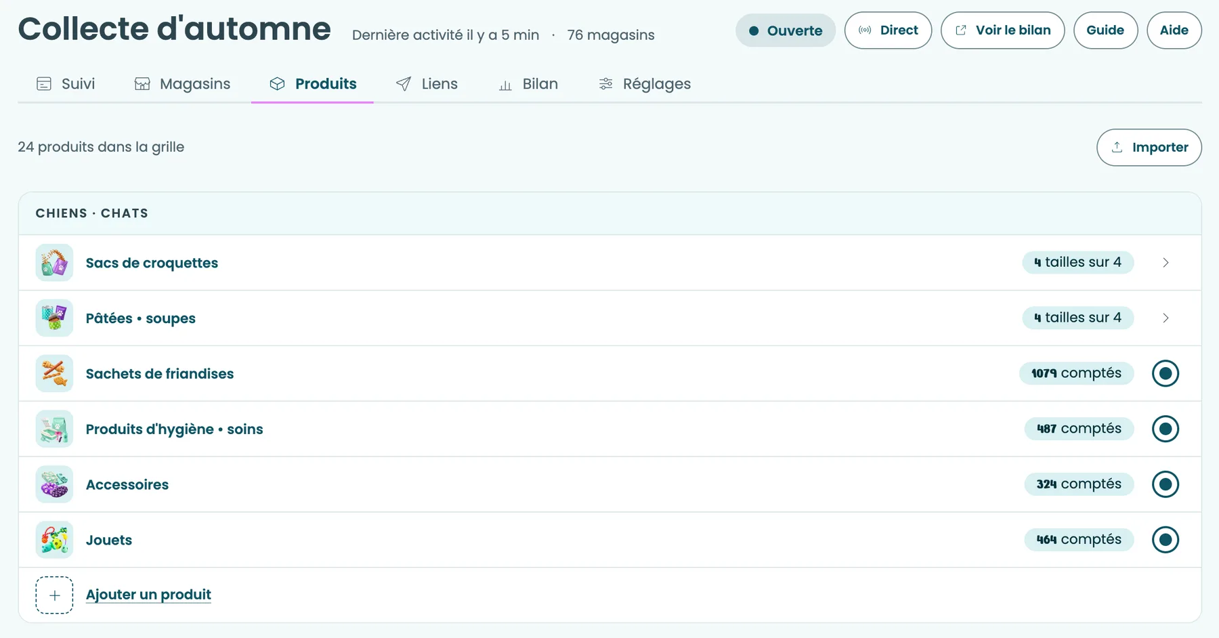Click the Réglages sliders icon

[605, 84]
